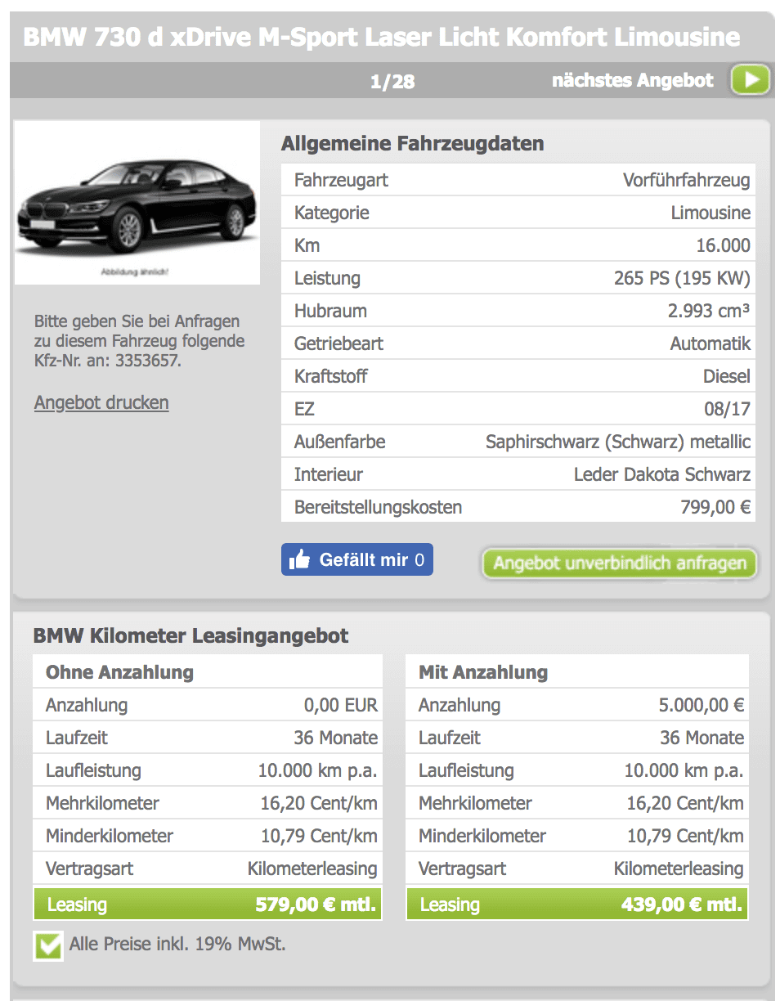Select the 2.993 cm³ Hubraum value
This screenshot has width=780, height=1001.
709,311
